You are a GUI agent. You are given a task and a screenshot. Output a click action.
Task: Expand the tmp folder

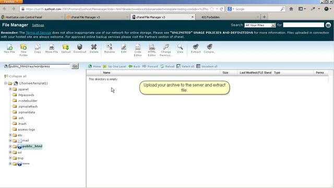(x=10, y=158)
